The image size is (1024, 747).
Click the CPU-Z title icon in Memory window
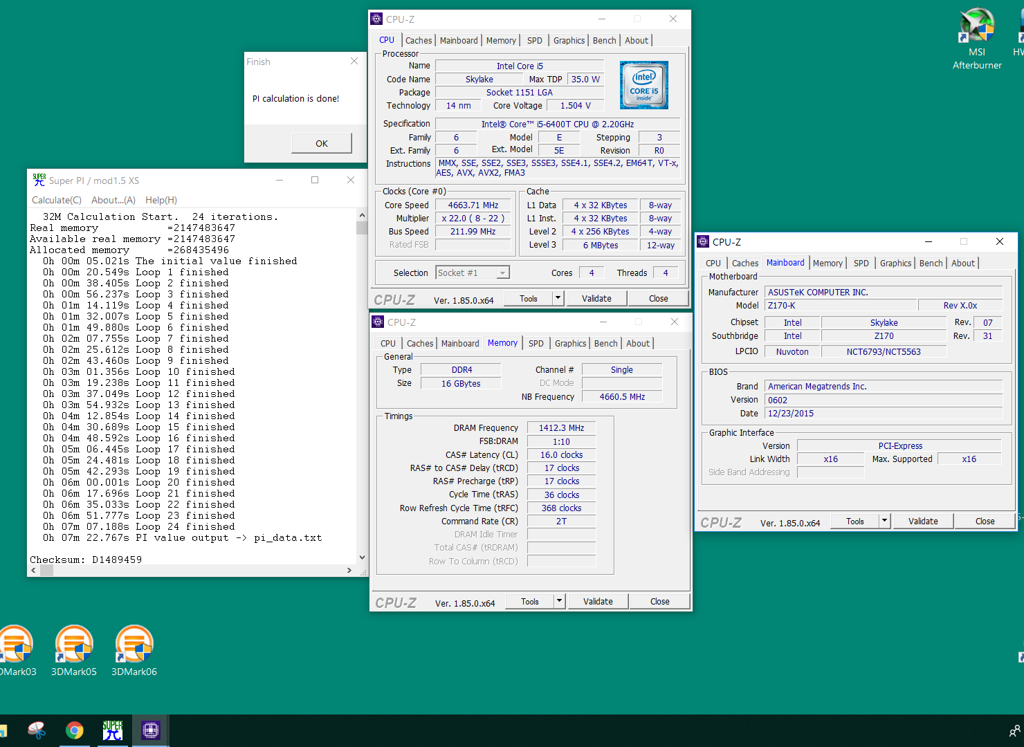click(x=378, y=322)
